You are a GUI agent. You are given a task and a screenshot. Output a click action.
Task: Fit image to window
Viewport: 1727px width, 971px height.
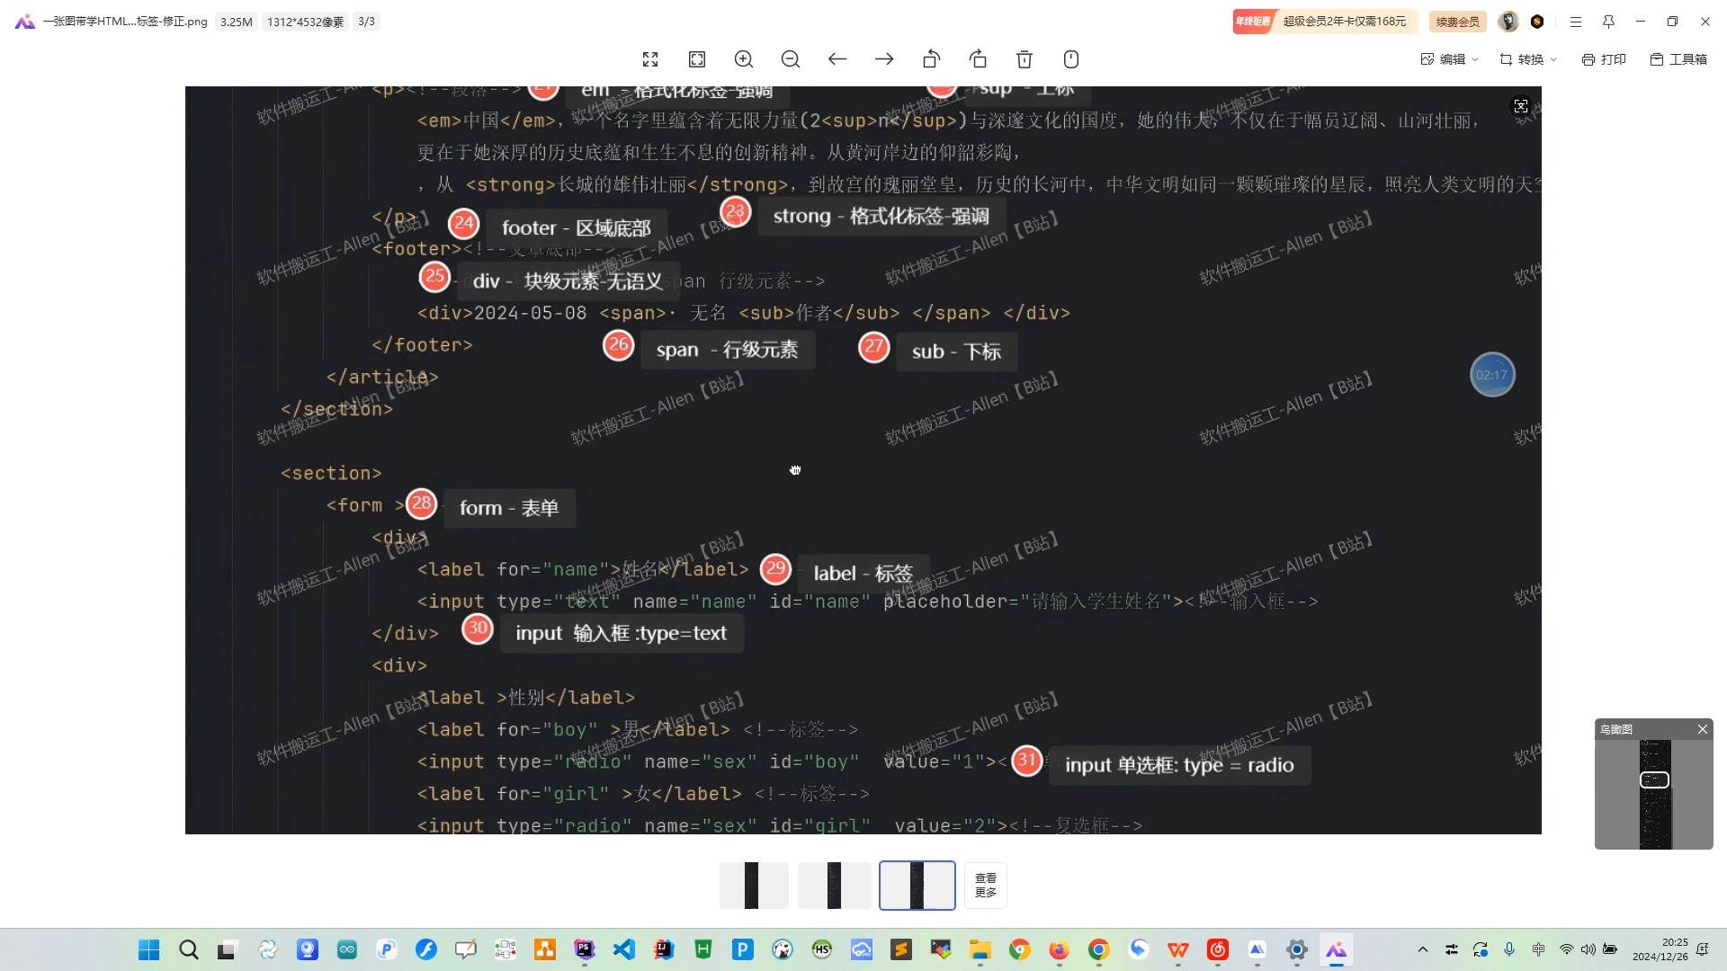tap(697, 59)
